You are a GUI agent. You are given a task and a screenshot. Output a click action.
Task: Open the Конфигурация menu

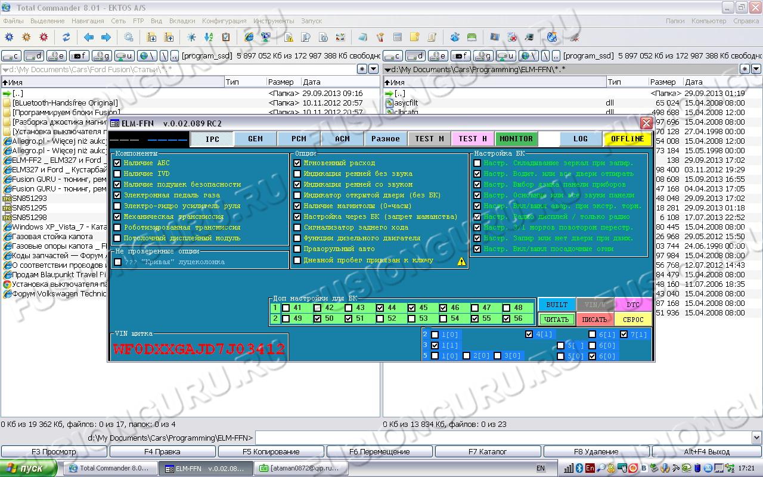coord(224,21)
